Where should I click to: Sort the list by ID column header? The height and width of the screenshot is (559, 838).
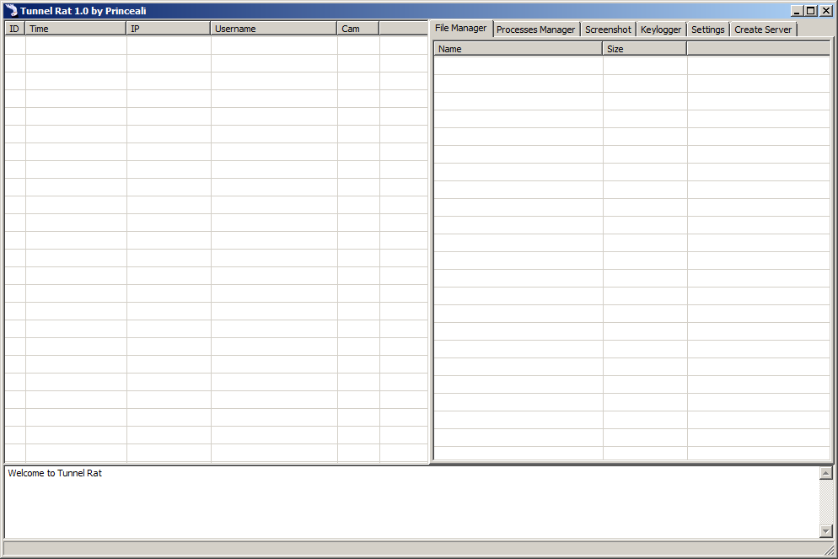coord(14,29)
